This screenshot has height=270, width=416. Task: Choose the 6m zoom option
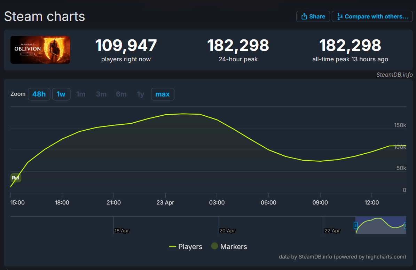[x=121, y=94]
